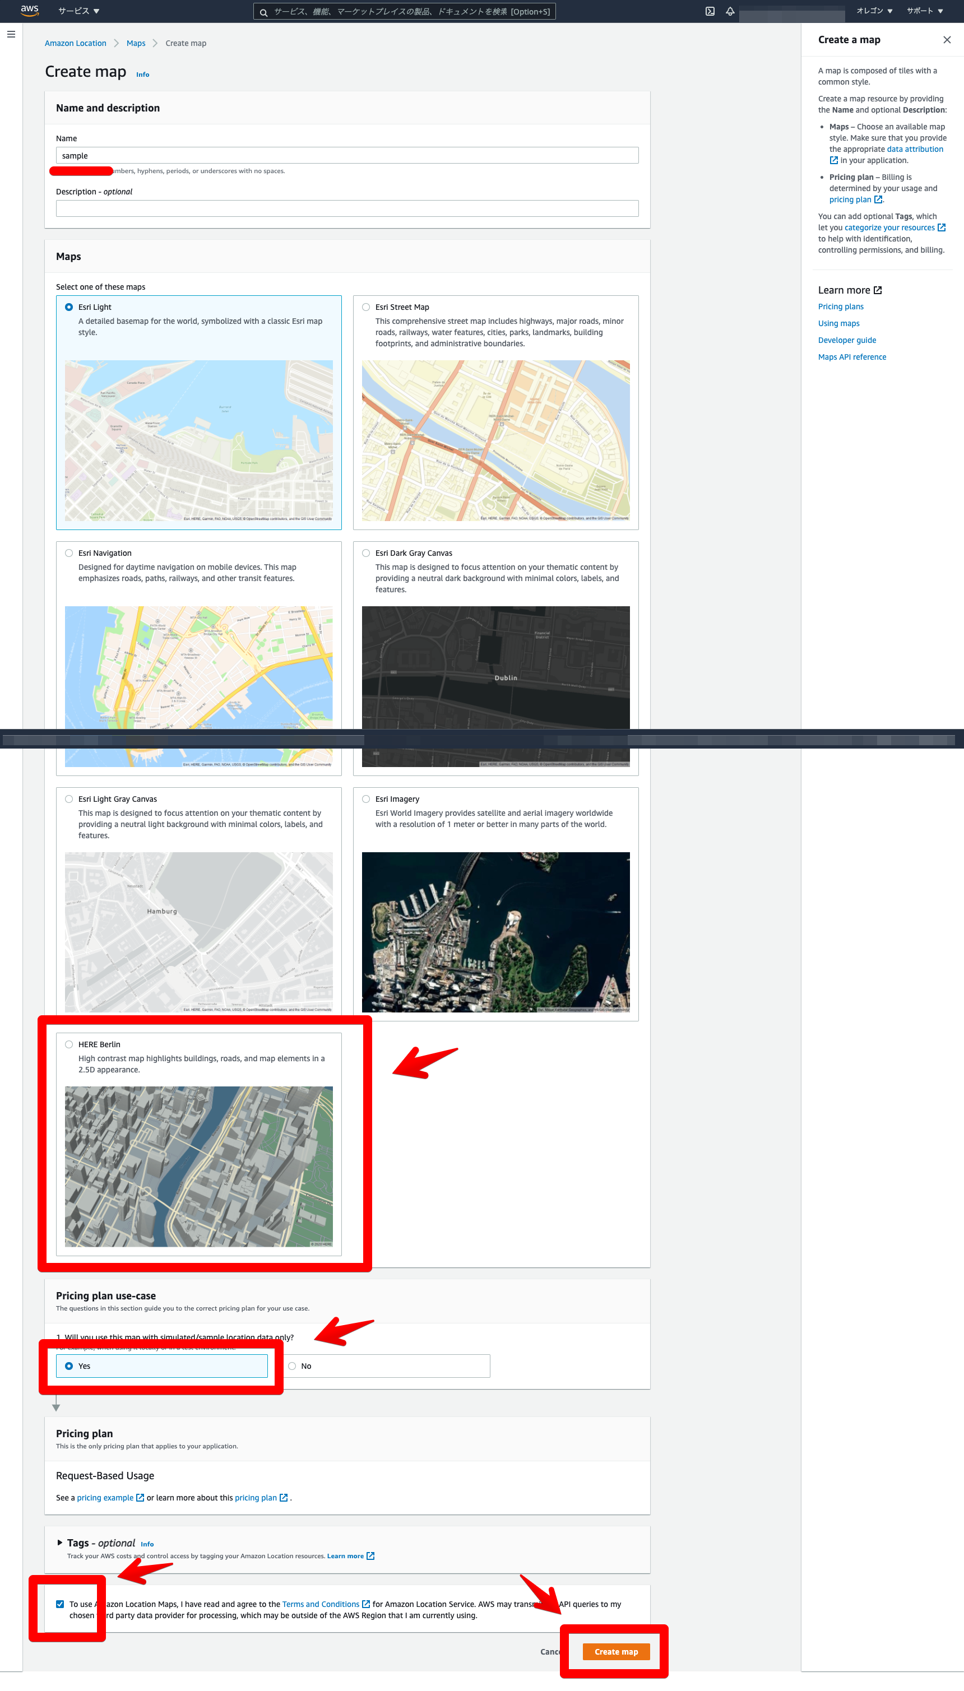Open the navigation sidebar hamburger icon
The width and height of the screenshot is (964, 1691).
[x=11, y=34]
